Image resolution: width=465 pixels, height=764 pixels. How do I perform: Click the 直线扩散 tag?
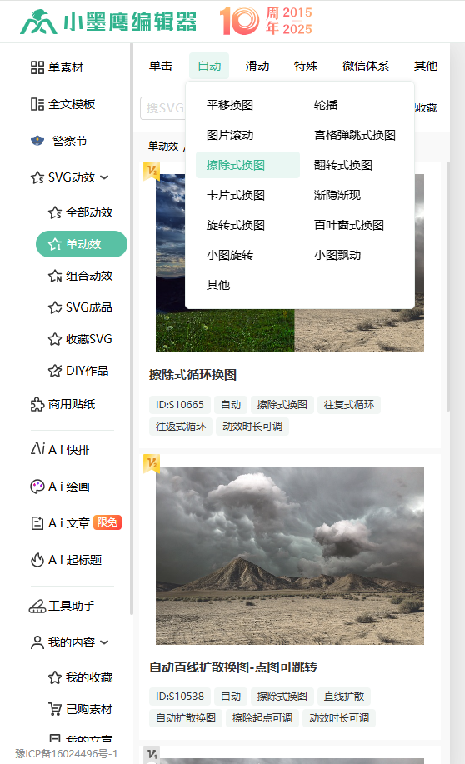[344, 697]
